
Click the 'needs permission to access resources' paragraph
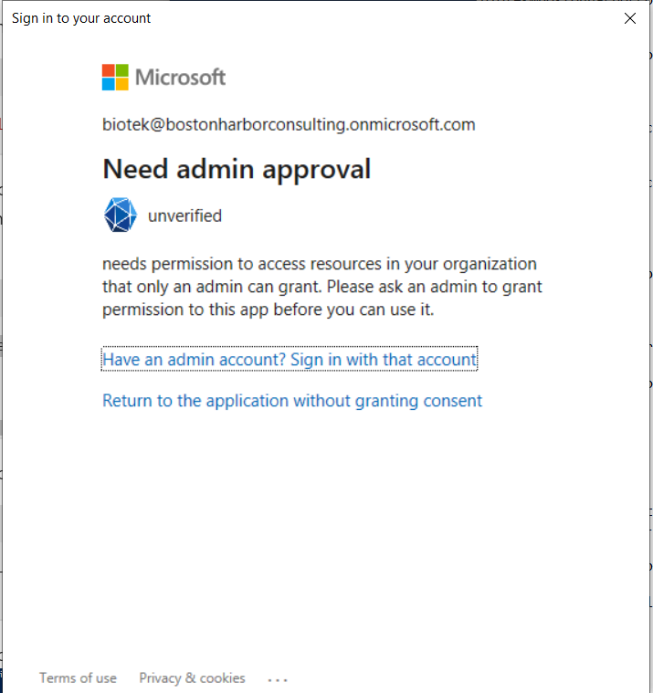coord(322,287)
